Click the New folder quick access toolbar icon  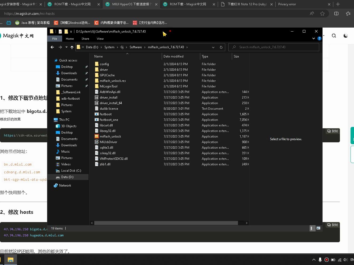point(66,31)
